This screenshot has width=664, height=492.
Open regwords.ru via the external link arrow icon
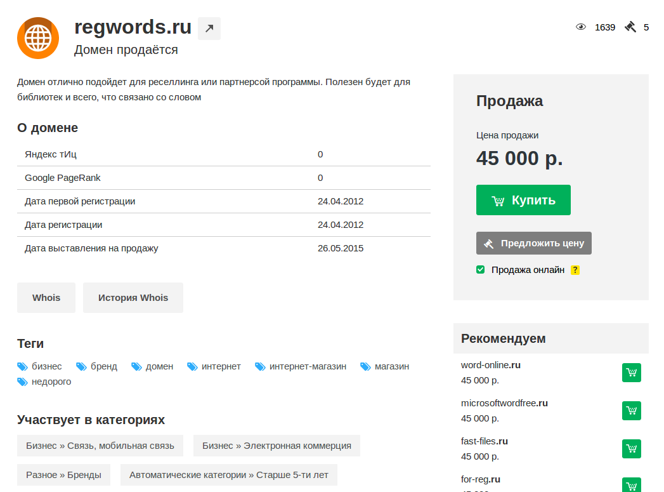tap(209, 29)
